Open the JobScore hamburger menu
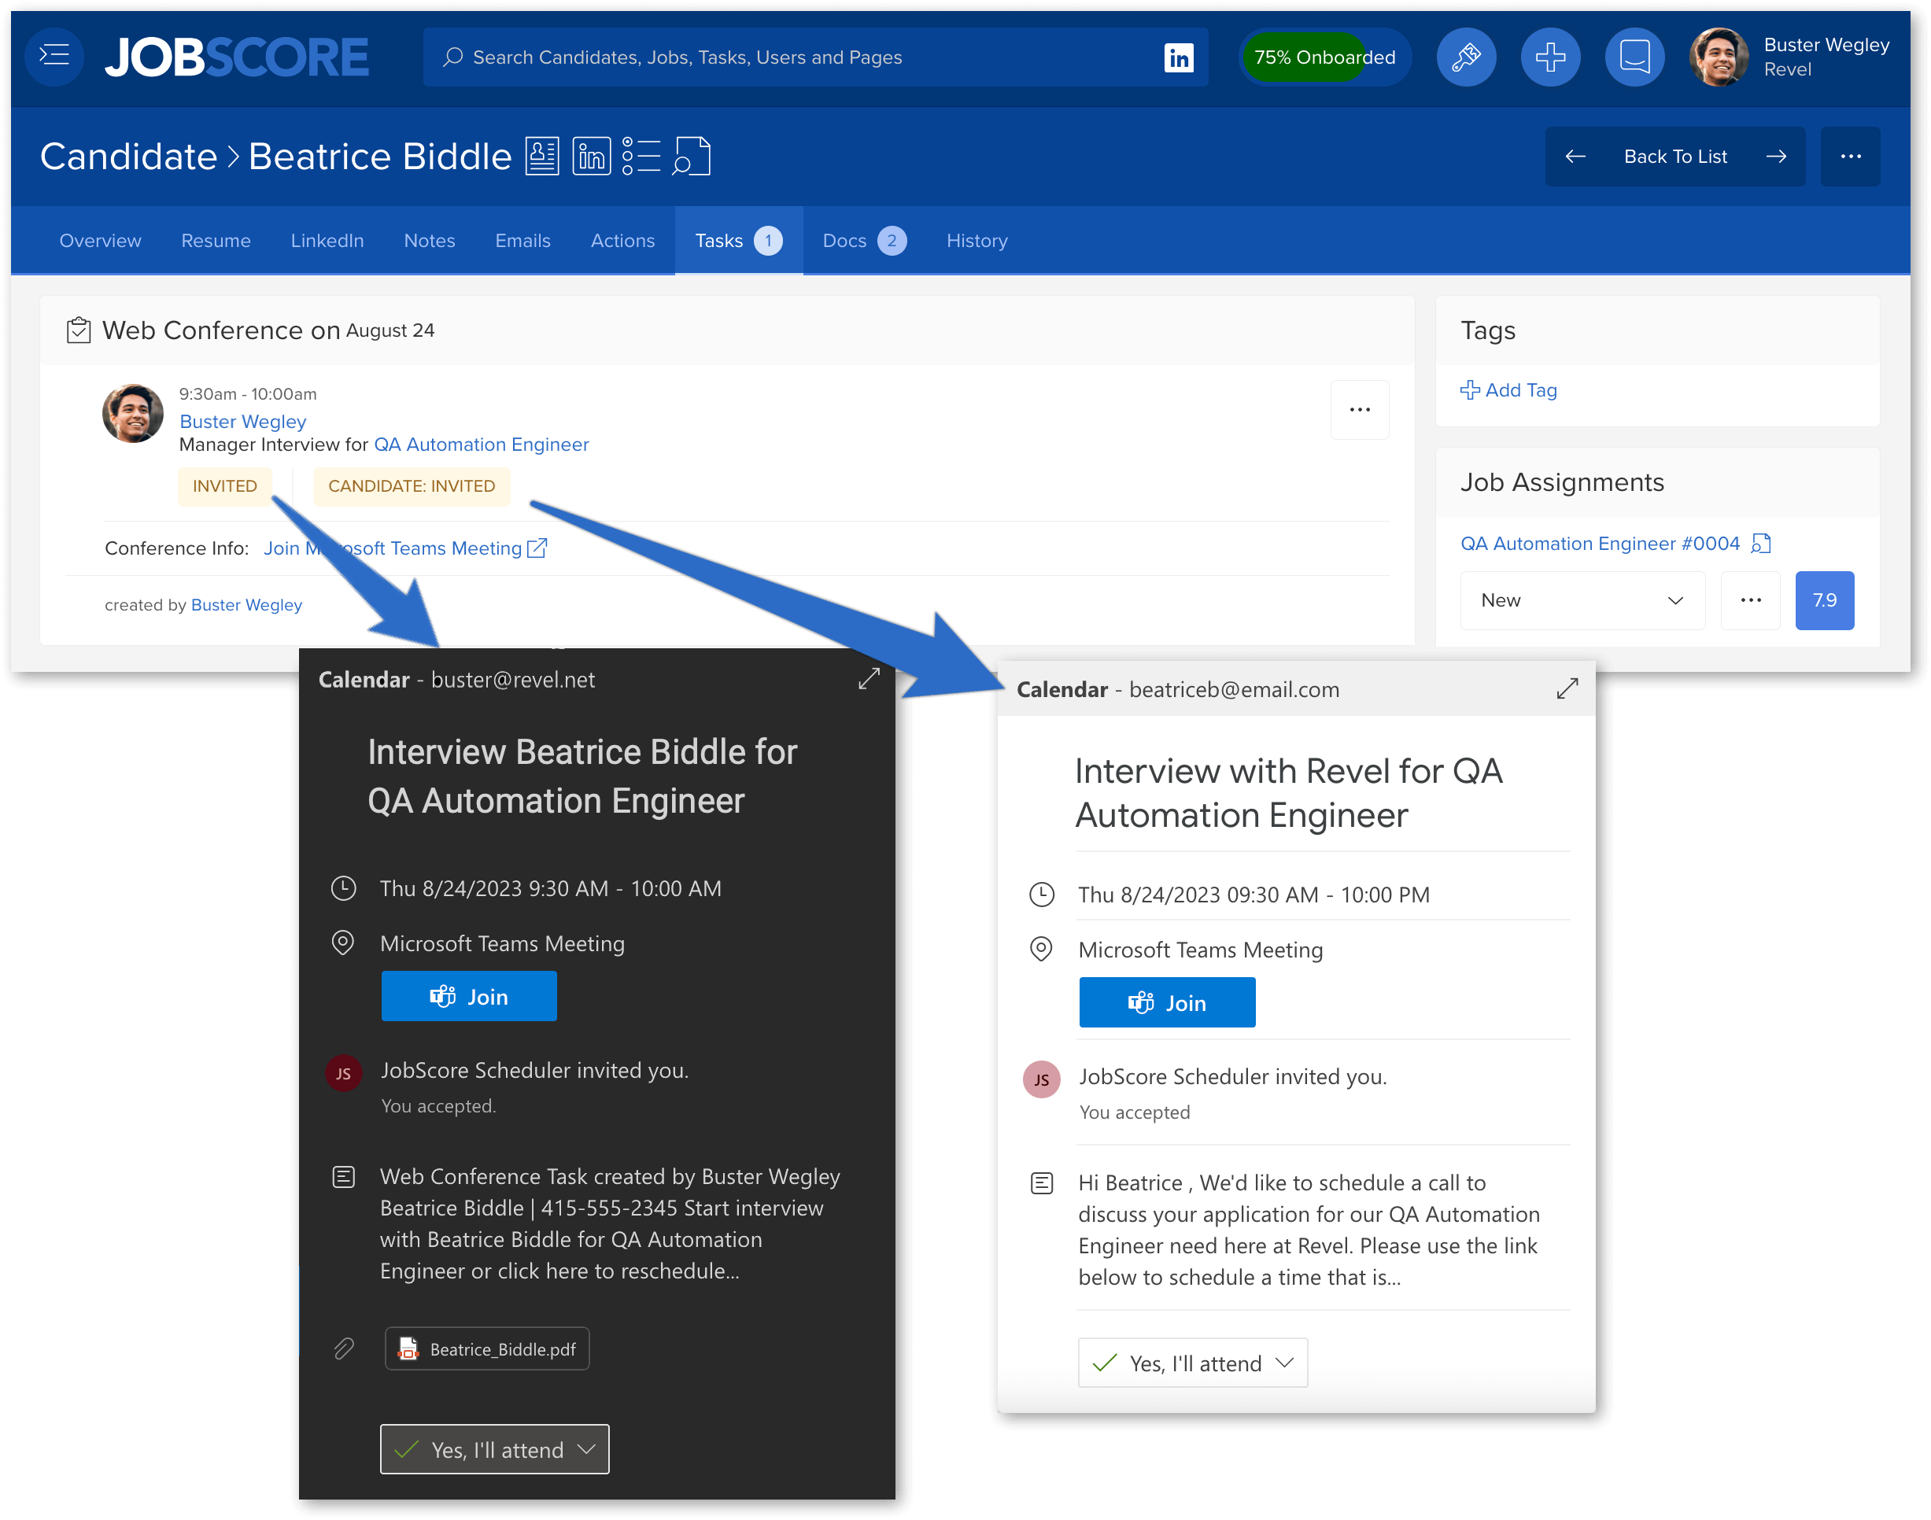Screen dimensions: 1931x1520 coord(55,56)
